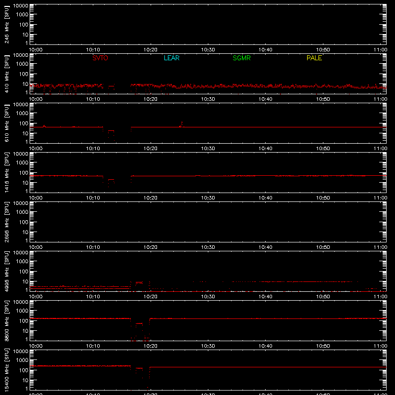Click the 610 MHz burst spike near 10:26
Image resolution: width=395 pixels, height=395 pixels.
182,124
